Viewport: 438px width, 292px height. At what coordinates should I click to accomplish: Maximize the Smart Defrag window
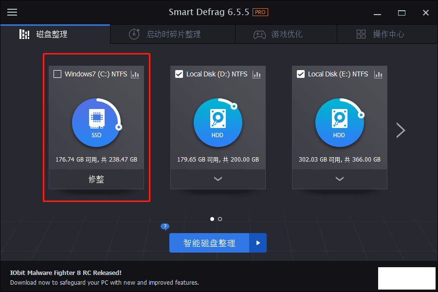click(401, 13)
